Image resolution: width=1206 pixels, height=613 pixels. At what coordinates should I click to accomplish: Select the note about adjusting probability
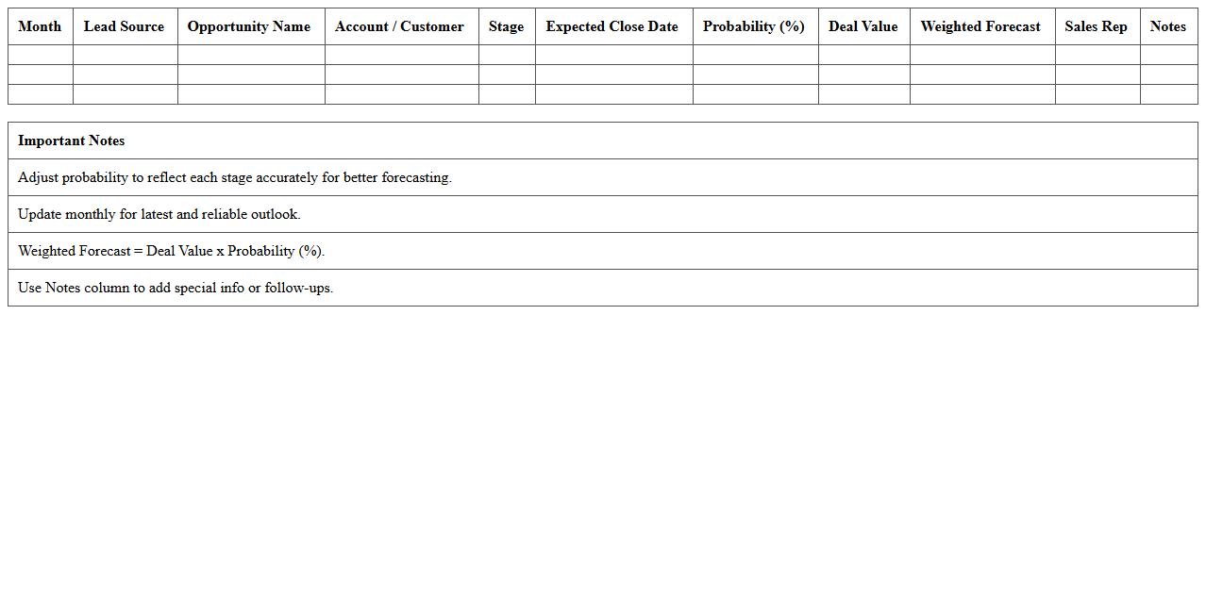pyautogui.click(x=235, y=177)
